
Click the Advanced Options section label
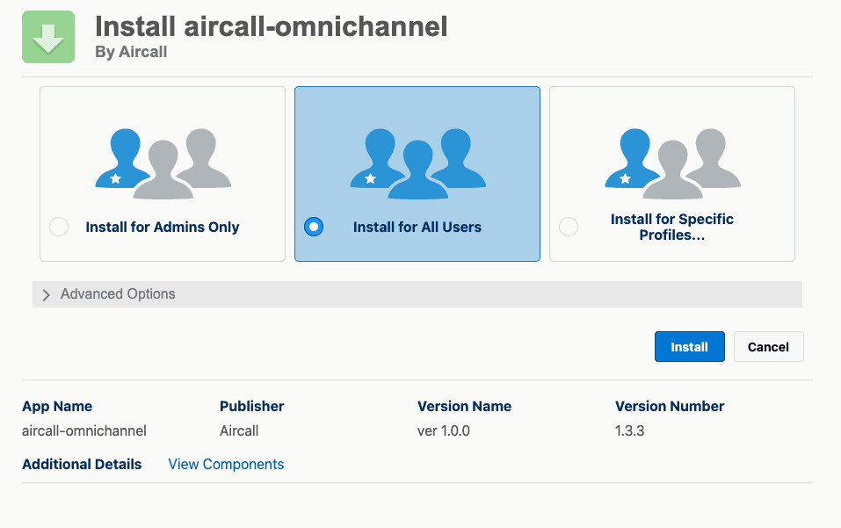click(x=118, y=294)
